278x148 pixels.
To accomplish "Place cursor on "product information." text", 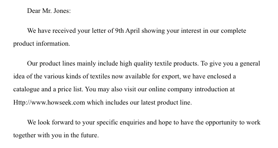I will pyautogui.click(x=41, y=43).
